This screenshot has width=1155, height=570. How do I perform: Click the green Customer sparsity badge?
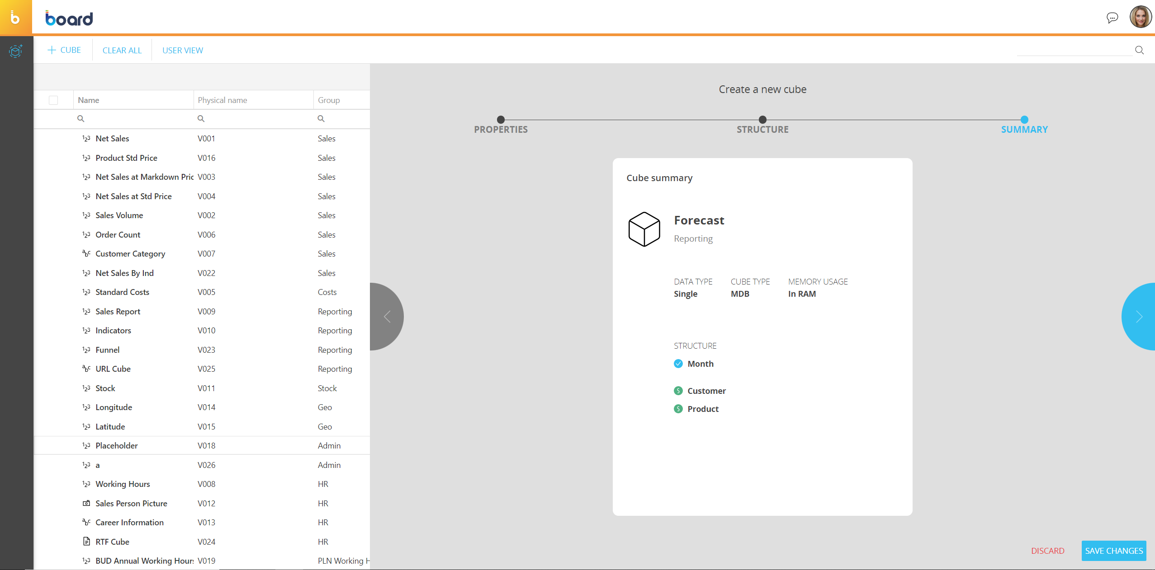678,391
